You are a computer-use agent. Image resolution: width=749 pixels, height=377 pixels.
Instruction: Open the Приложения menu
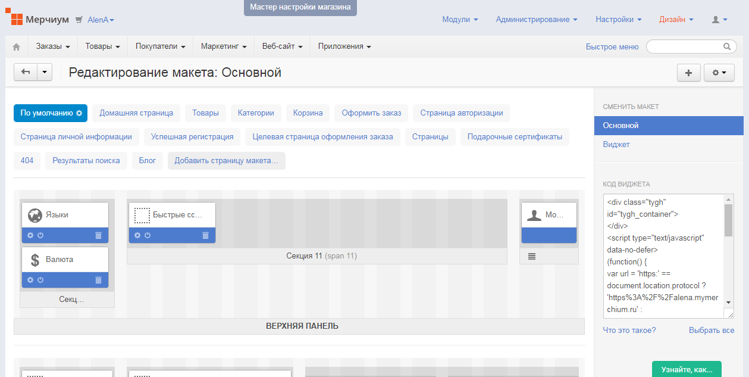[x=344, y=46]
